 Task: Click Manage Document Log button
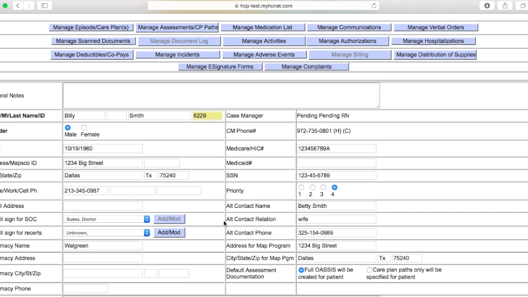179,41
